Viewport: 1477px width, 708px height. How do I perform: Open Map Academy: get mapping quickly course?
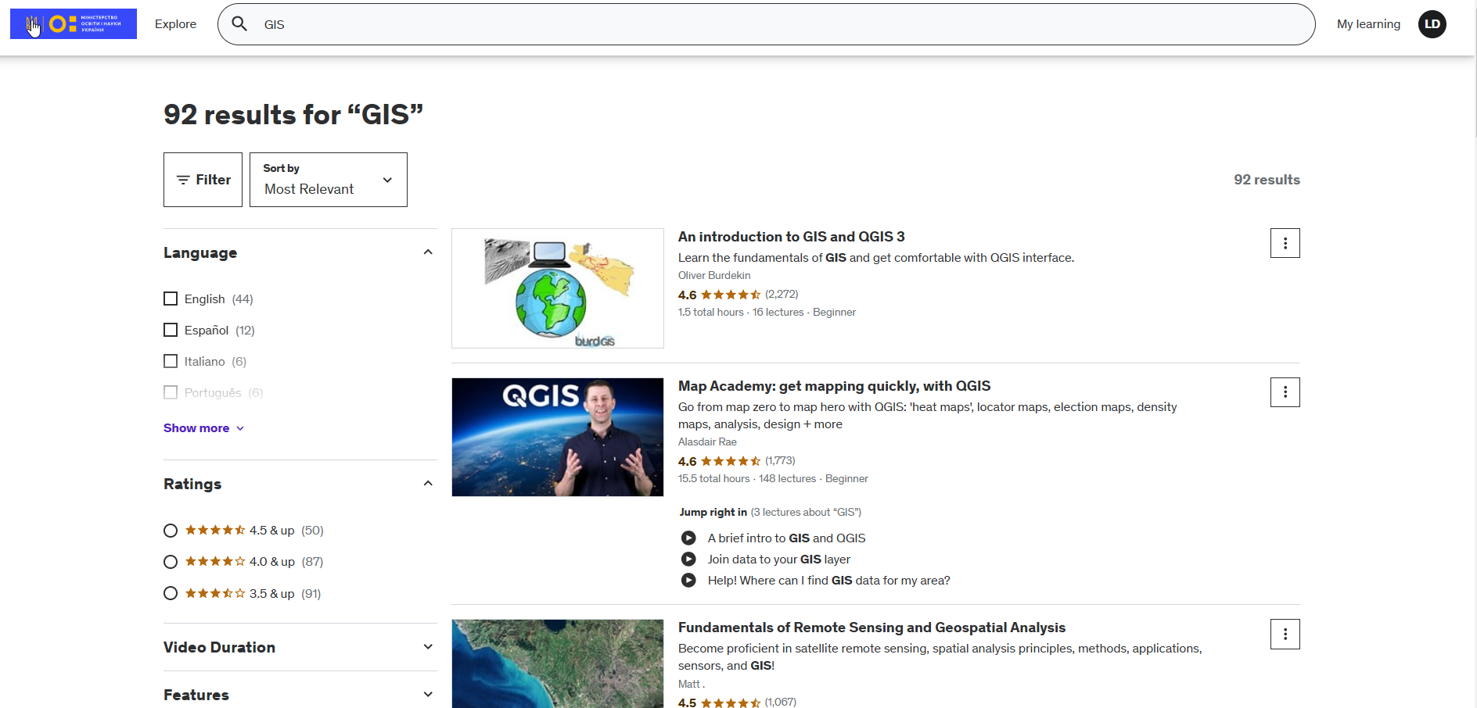pyautogui.click(x=835, y=386)
